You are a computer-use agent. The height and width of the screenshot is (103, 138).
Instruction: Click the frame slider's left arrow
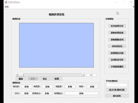pyautogui.click(x=17, y=75)
